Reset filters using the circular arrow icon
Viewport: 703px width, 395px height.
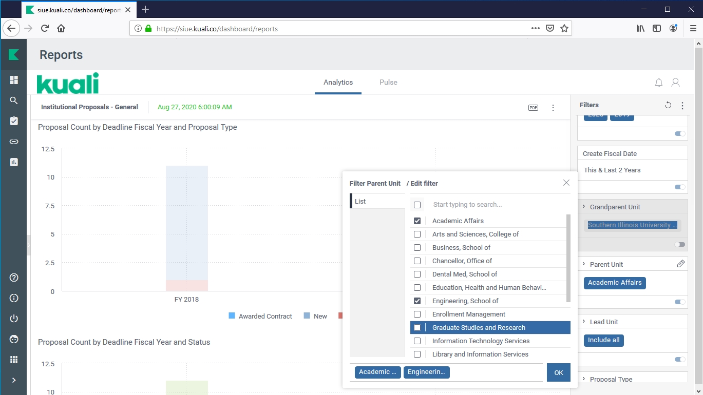pyautogui.click(x=668, y=105)
